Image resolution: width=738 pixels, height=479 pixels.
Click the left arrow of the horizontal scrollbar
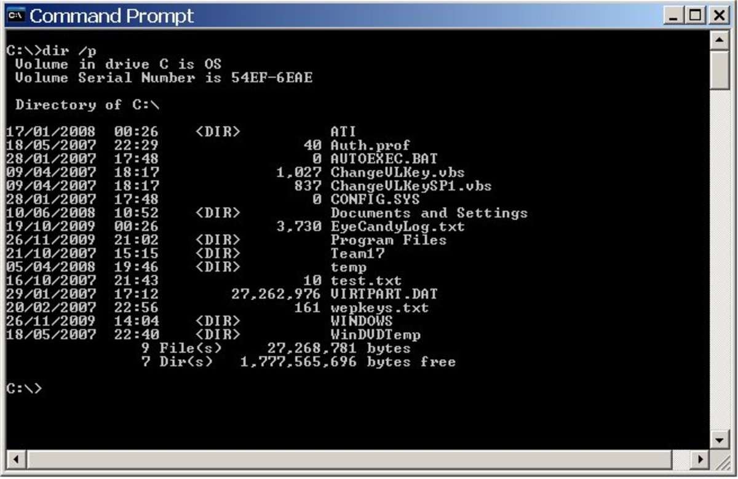[x=17, y=458]
